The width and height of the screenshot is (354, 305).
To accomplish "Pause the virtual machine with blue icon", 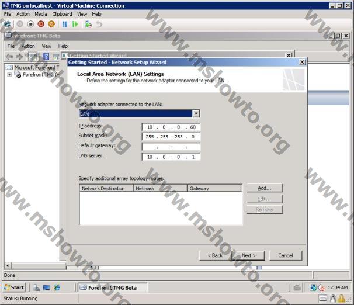I will coord(65,24).
